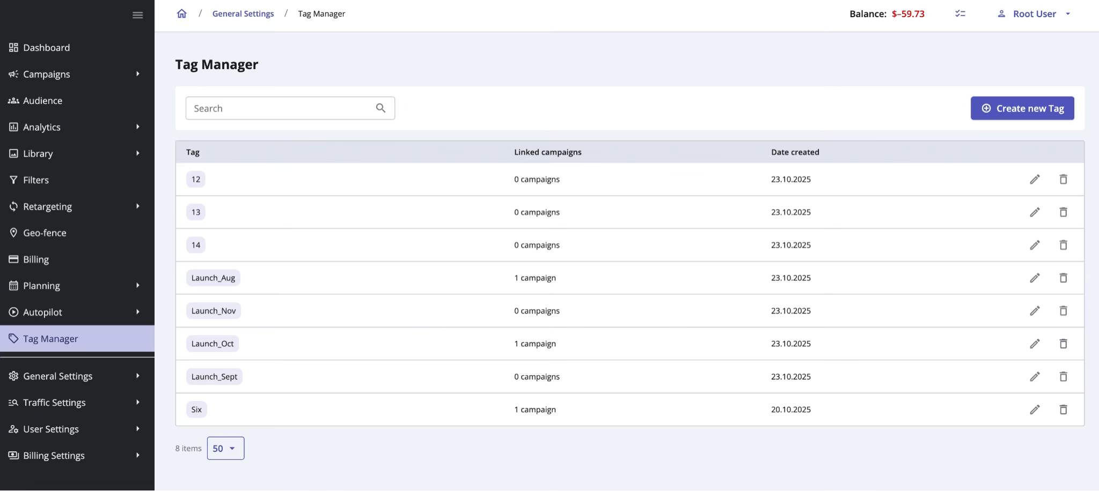Image resolution: width=1099 pixels, height=491 pixels.
Task: Click the checklist icon in the top bar
Action: [960, 13]
